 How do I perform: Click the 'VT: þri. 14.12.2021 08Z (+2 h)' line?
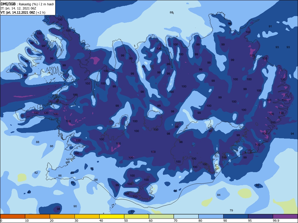23,12
